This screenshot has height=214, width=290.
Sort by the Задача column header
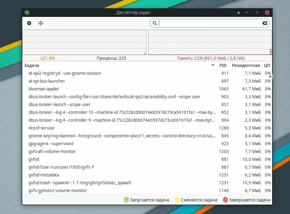pyautogui.click(x=119, y=65)
